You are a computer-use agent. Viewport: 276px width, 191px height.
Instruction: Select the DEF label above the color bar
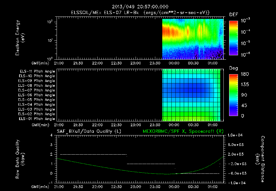[233, 15]
